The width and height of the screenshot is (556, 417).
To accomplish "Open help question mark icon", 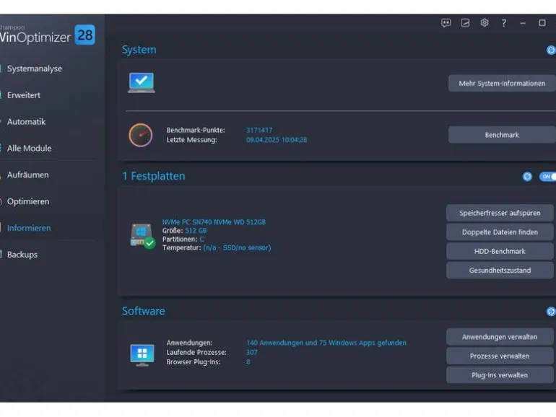I will (503, 23).
